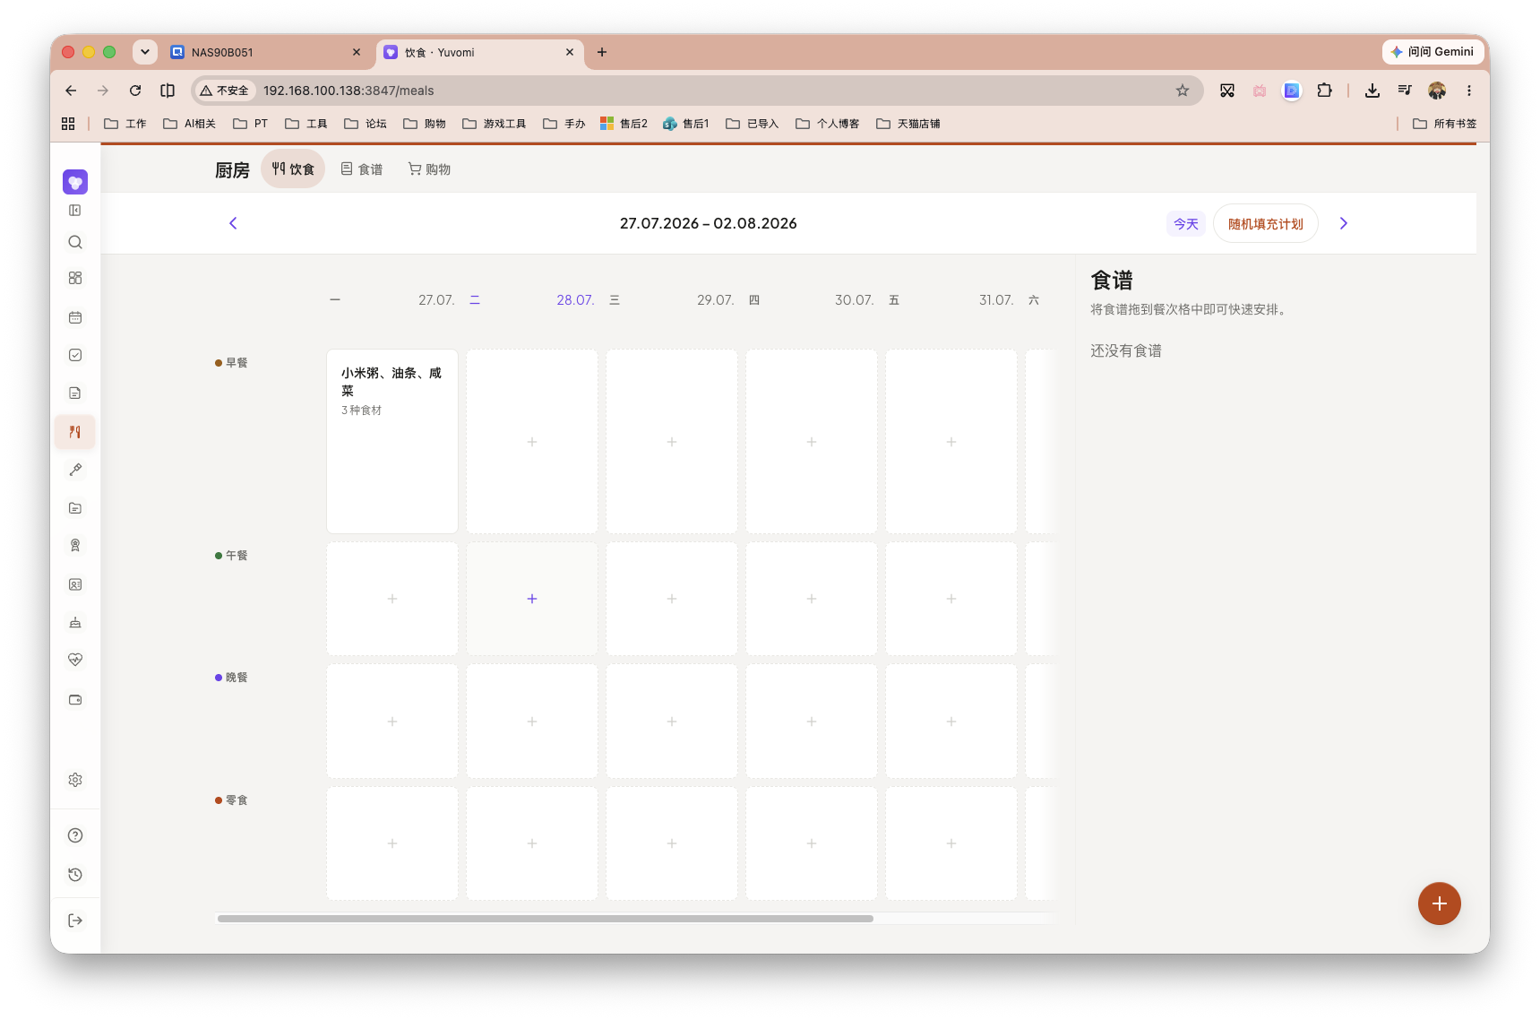Select the meals fork-and-knife sidebar icon

(75, 432)
